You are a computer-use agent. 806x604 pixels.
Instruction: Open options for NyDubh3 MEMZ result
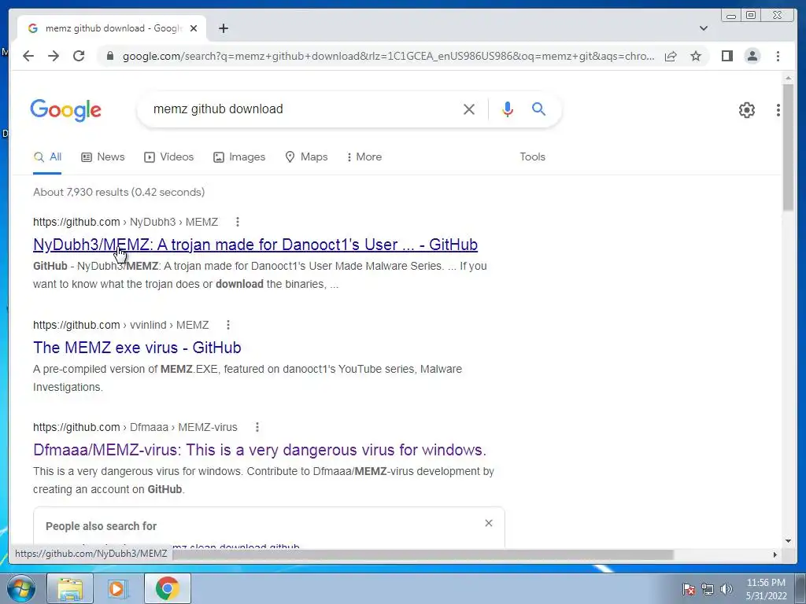pyautogui.click(x=237, y=222)
